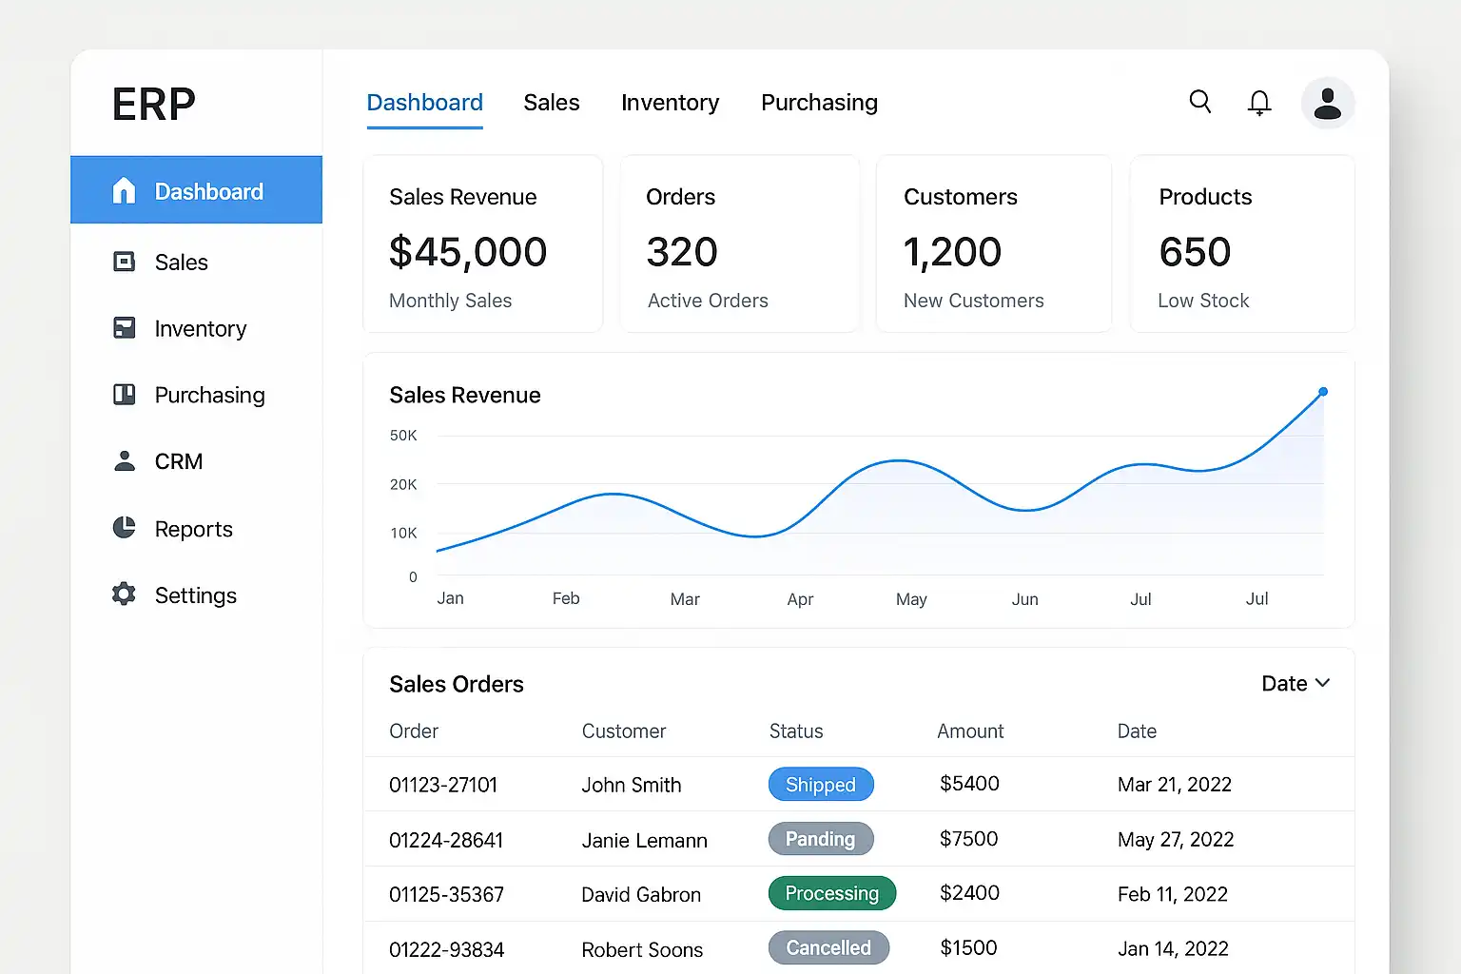
Task: Click the Purchasing sidebar icon
Action: [x=125, y=395]
